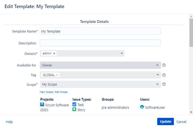Image resolution: width=193 pixels, height=127 pixels.
Task: Click the New Scope link
Action: tap(46, 92)
